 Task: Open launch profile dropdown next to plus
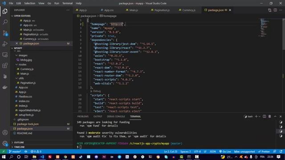(x=260, y=116)
